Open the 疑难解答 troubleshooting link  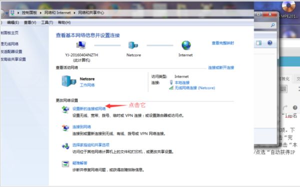[x=80, y=163]
